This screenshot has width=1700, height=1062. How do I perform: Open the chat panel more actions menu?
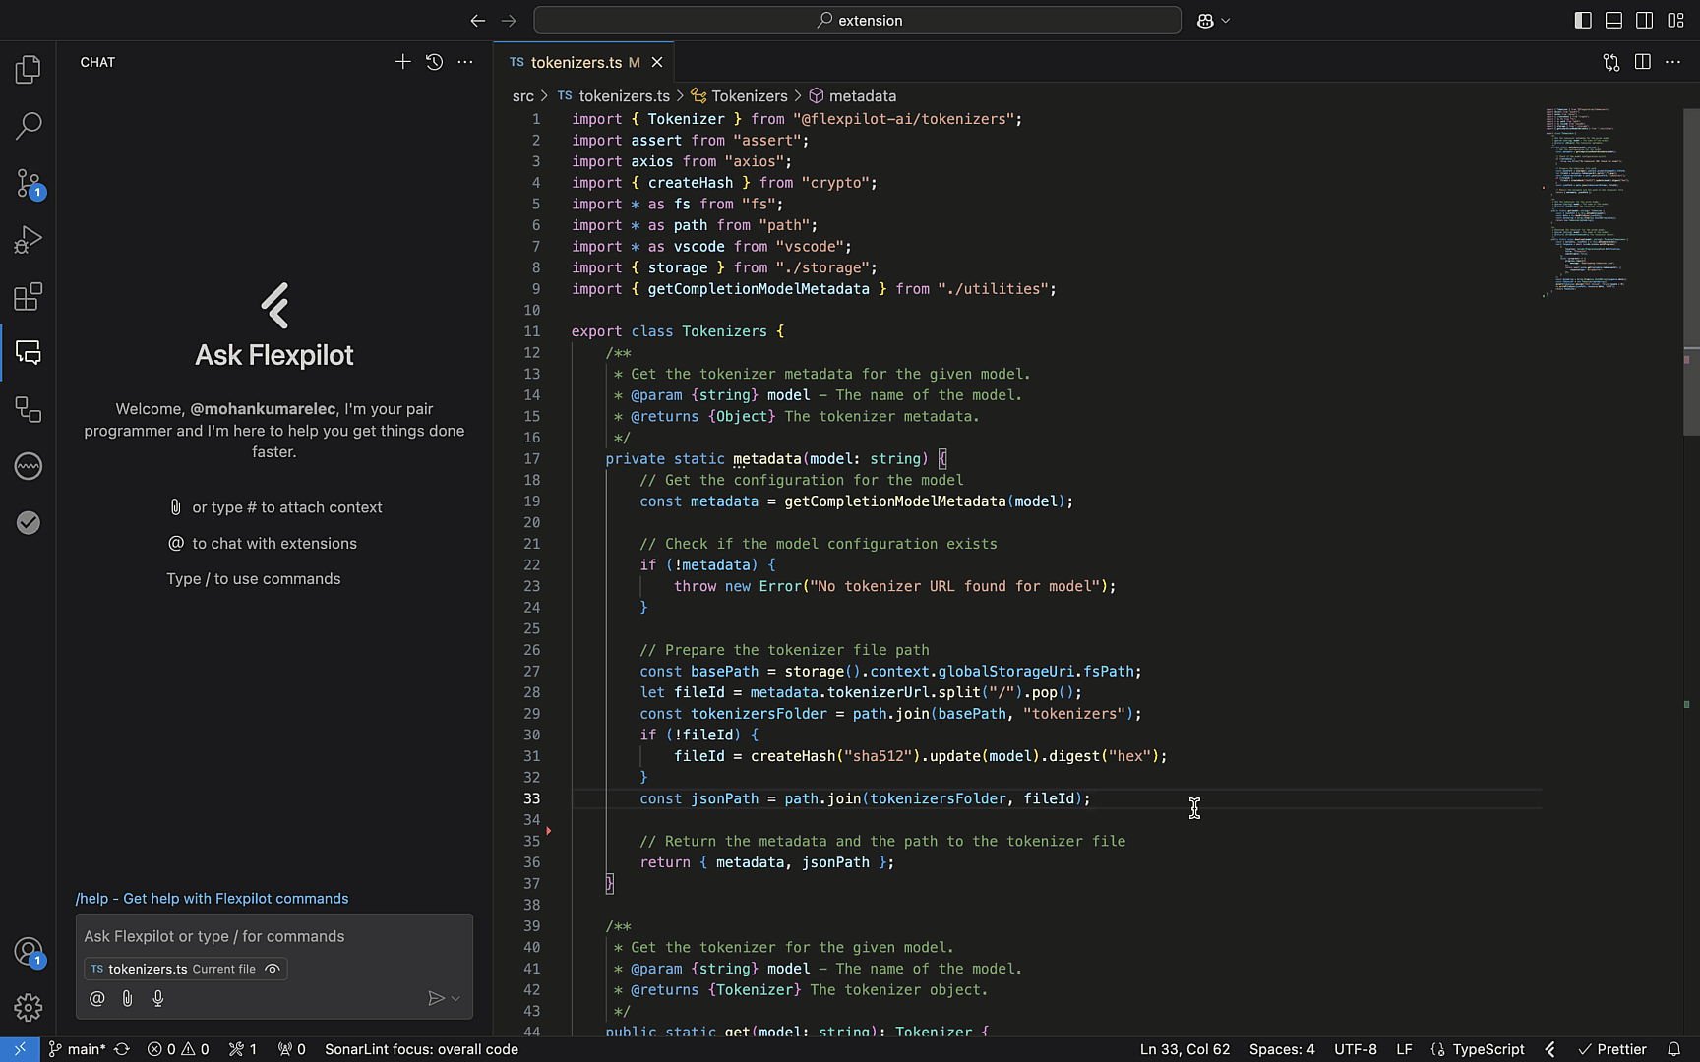click(464, 61)
